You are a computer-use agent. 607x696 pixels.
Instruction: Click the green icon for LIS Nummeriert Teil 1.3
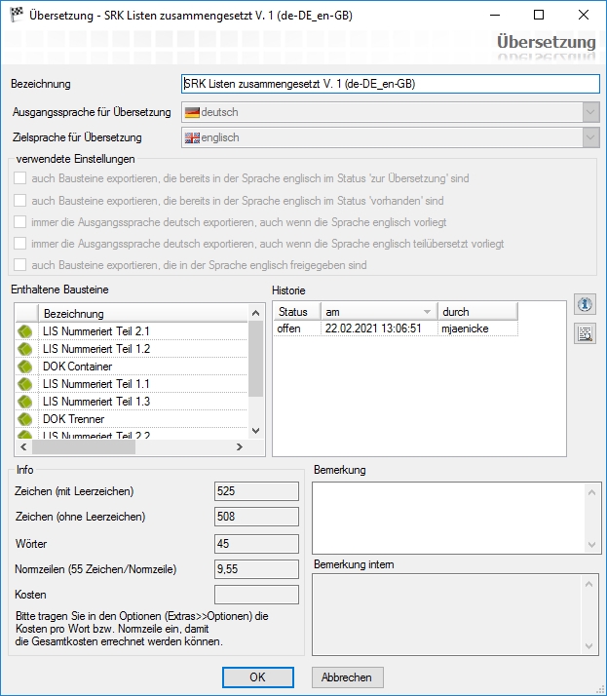[x=25, y=402]
